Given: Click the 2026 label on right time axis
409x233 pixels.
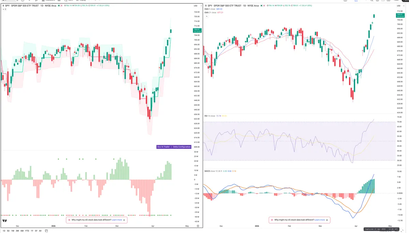Looking at the screenshot, I should pyautogui.click(x=256, y=226).
